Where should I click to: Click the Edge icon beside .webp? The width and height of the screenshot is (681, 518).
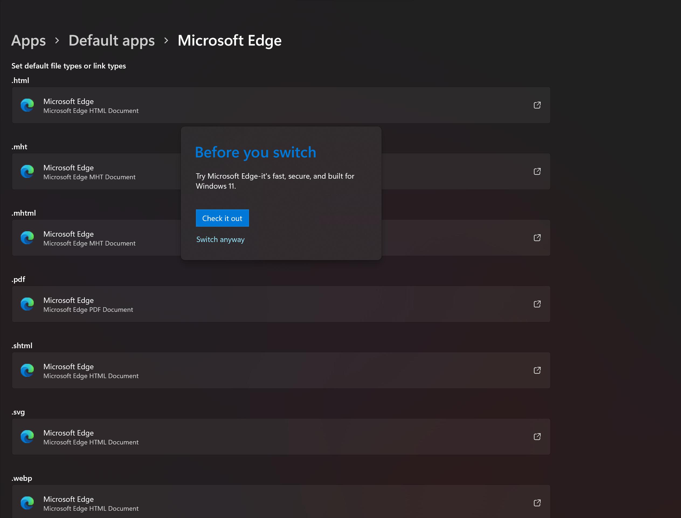coord(27,503)
